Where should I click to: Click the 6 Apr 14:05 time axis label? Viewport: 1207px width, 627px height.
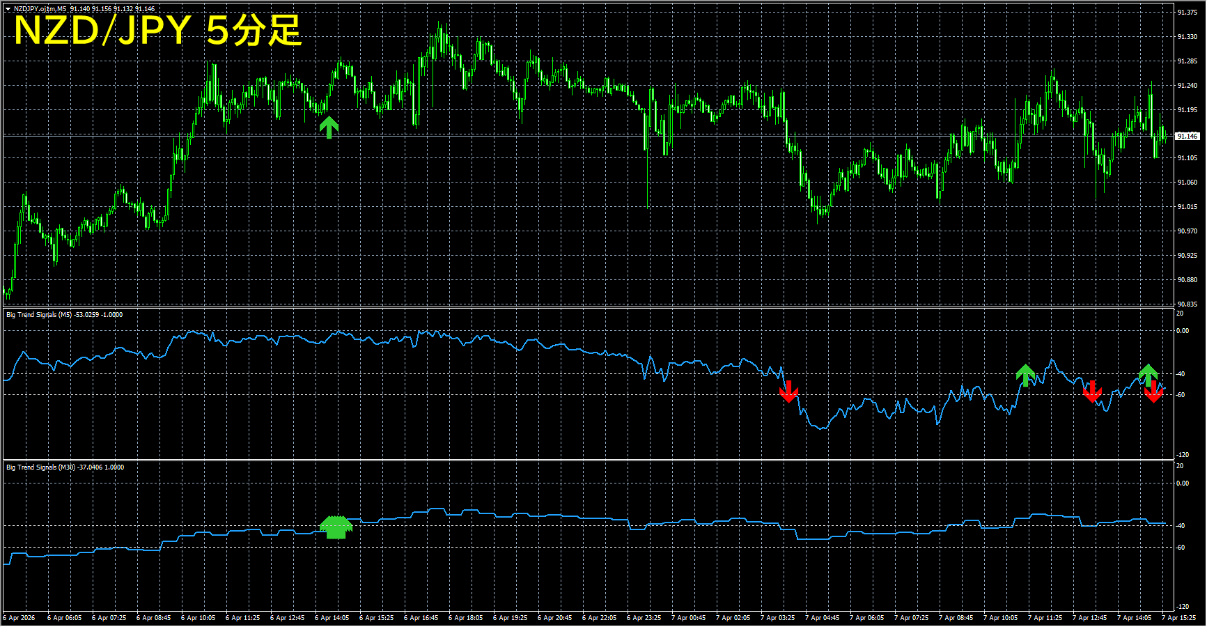332,618
